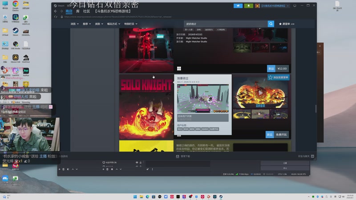Toggle visibility eye of 电脑屏幕采集 source in OBS

click(x=137, y=162)
